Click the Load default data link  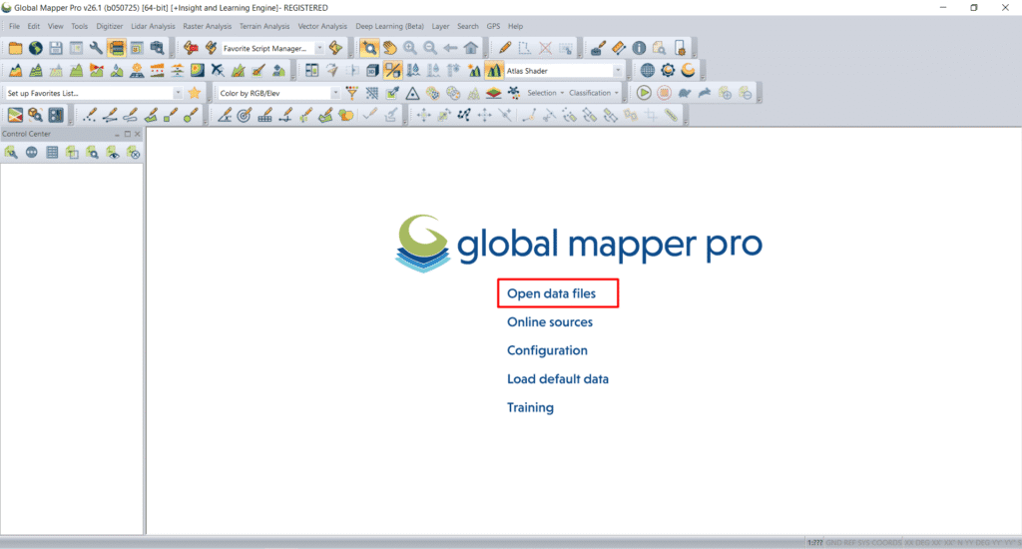pyautogui.click(x=558, y=379)
